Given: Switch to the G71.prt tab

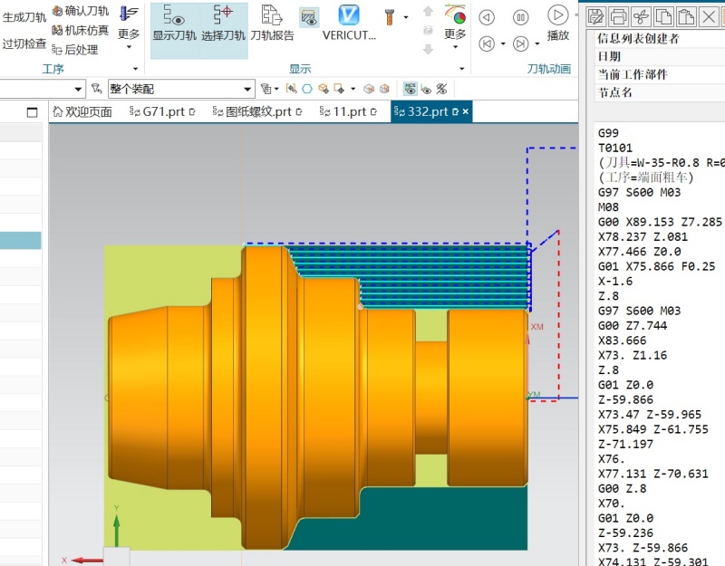Looking at the screenshot, I should pos(162,111).
